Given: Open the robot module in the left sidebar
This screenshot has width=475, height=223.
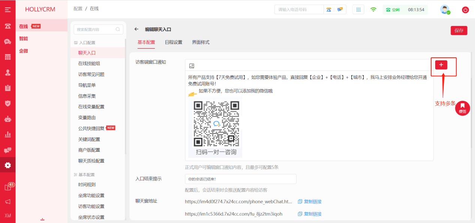Looking at the screenshot, I should pos(7,119).
